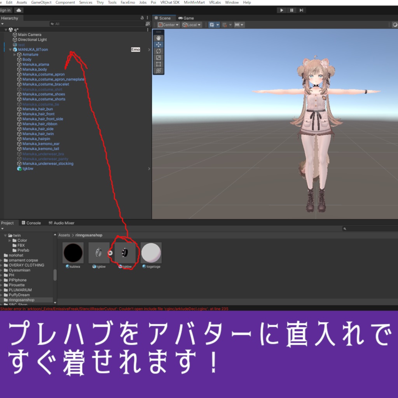Image resolution: width=398 pixels, height=398 pixels.
Task: Click the Pause button
Action: pos(292,10)
